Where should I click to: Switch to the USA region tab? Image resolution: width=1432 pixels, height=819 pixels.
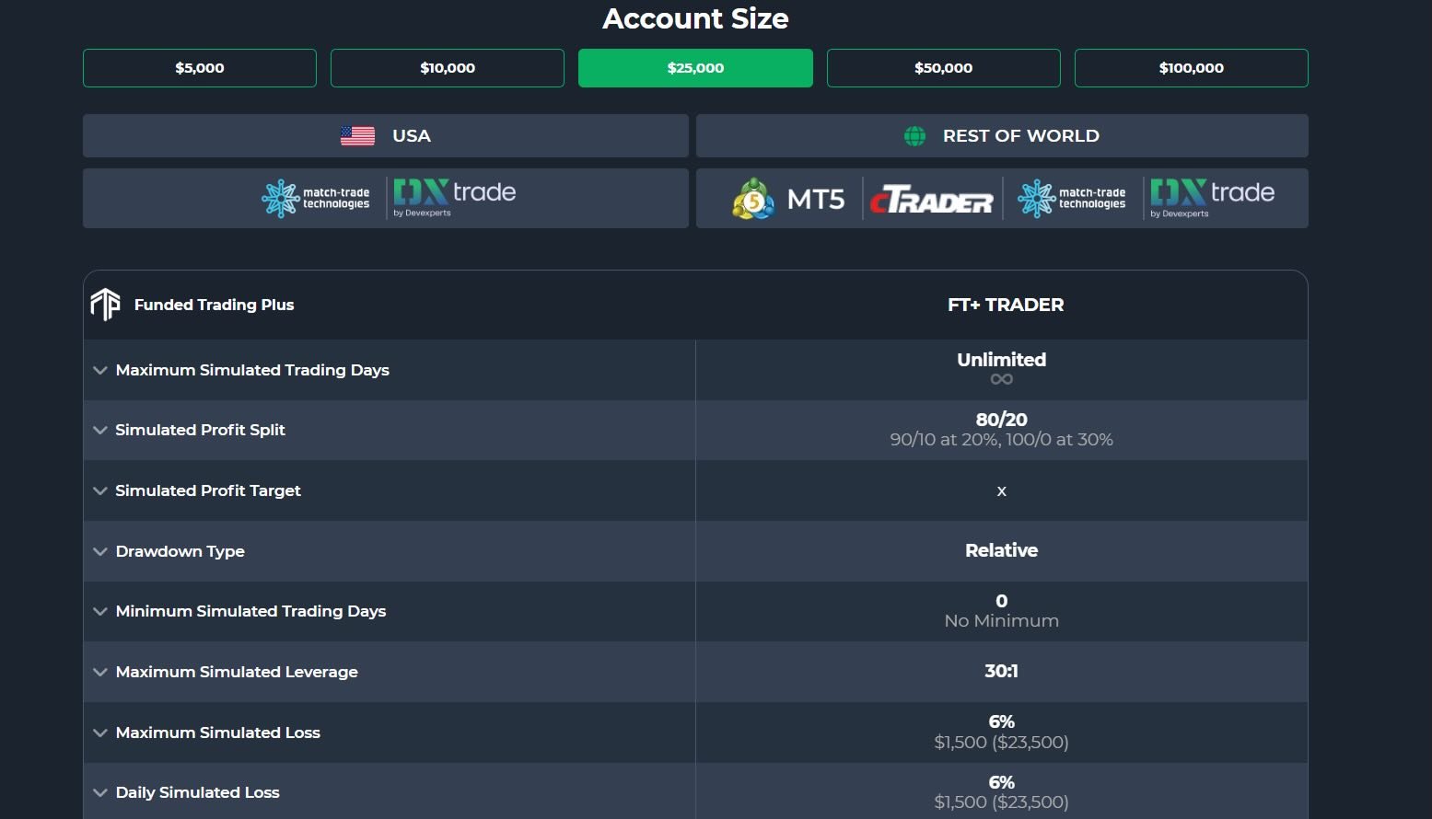tap(385, 135)
